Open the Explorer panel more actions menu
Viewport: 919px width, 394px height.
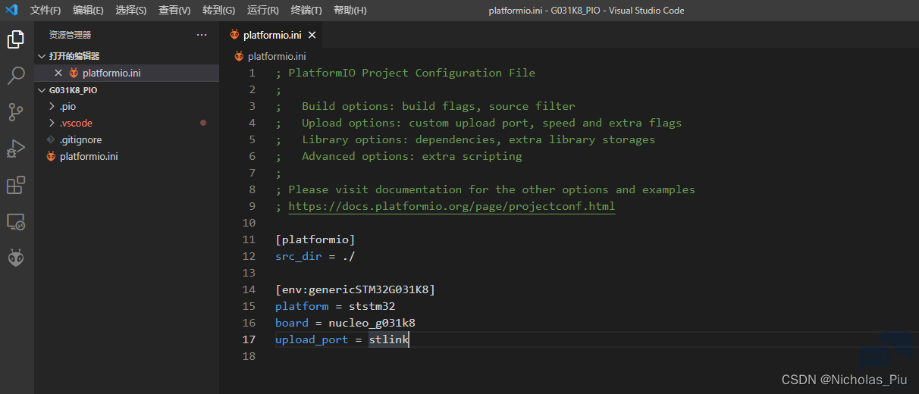(202, 35)
